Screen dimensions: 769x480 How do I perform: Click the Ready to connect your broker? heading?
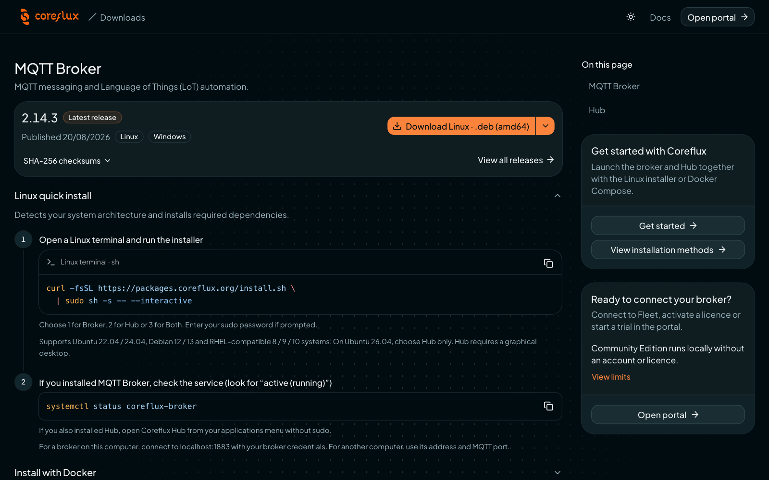click(x=661, y=300)
